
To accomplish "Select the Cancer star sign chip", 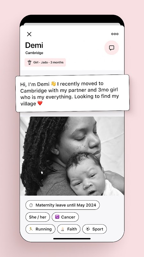I will pyautogui.click(x=65, y=217).
